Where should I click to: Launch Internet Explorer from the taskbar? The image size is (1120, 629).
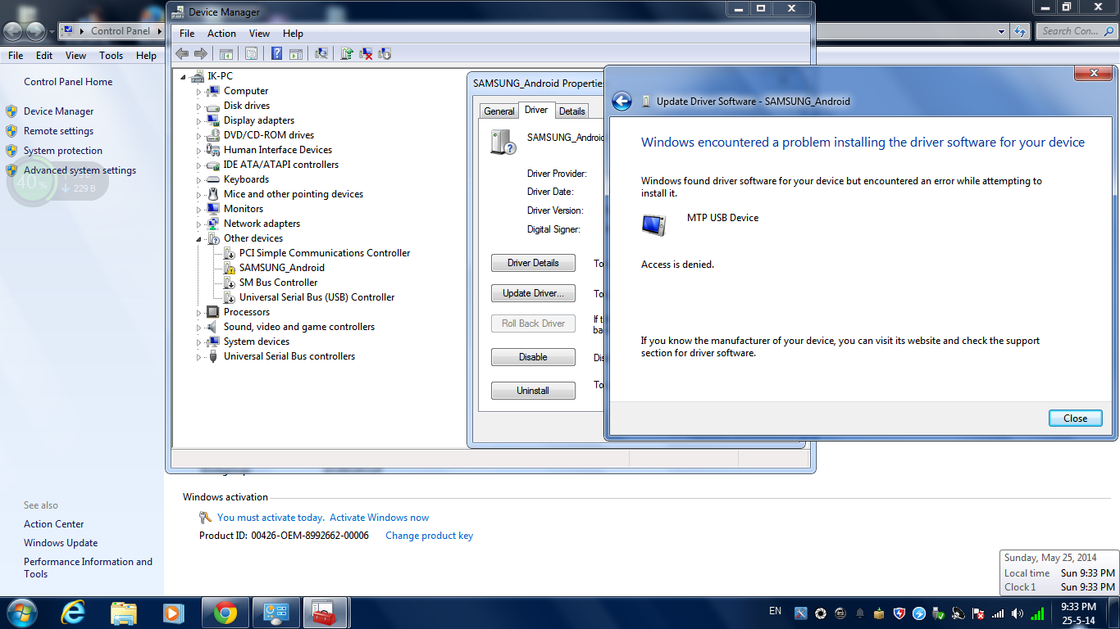click(73, 613)
